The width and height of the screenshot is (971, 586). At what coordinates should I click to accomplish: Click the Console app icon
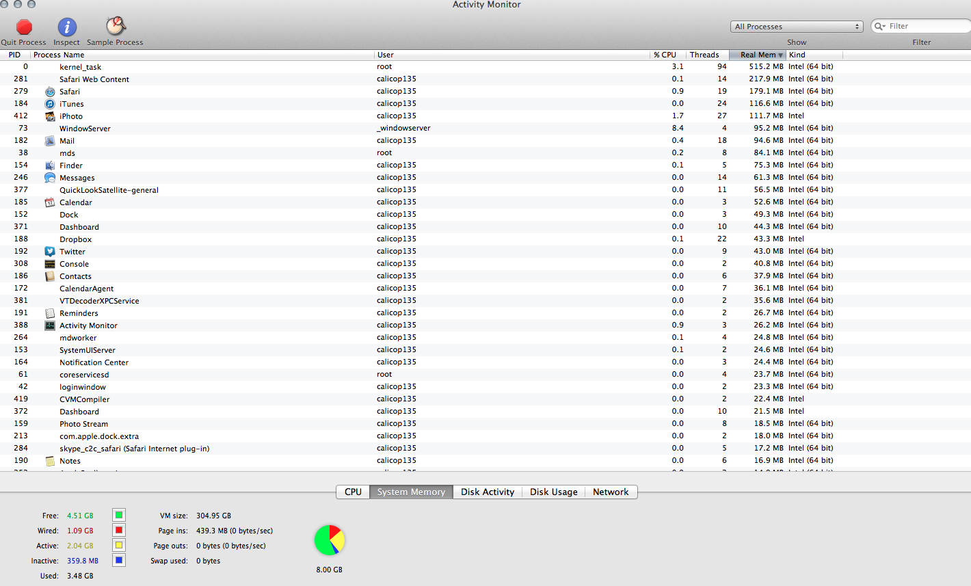[x=50, y=264]
